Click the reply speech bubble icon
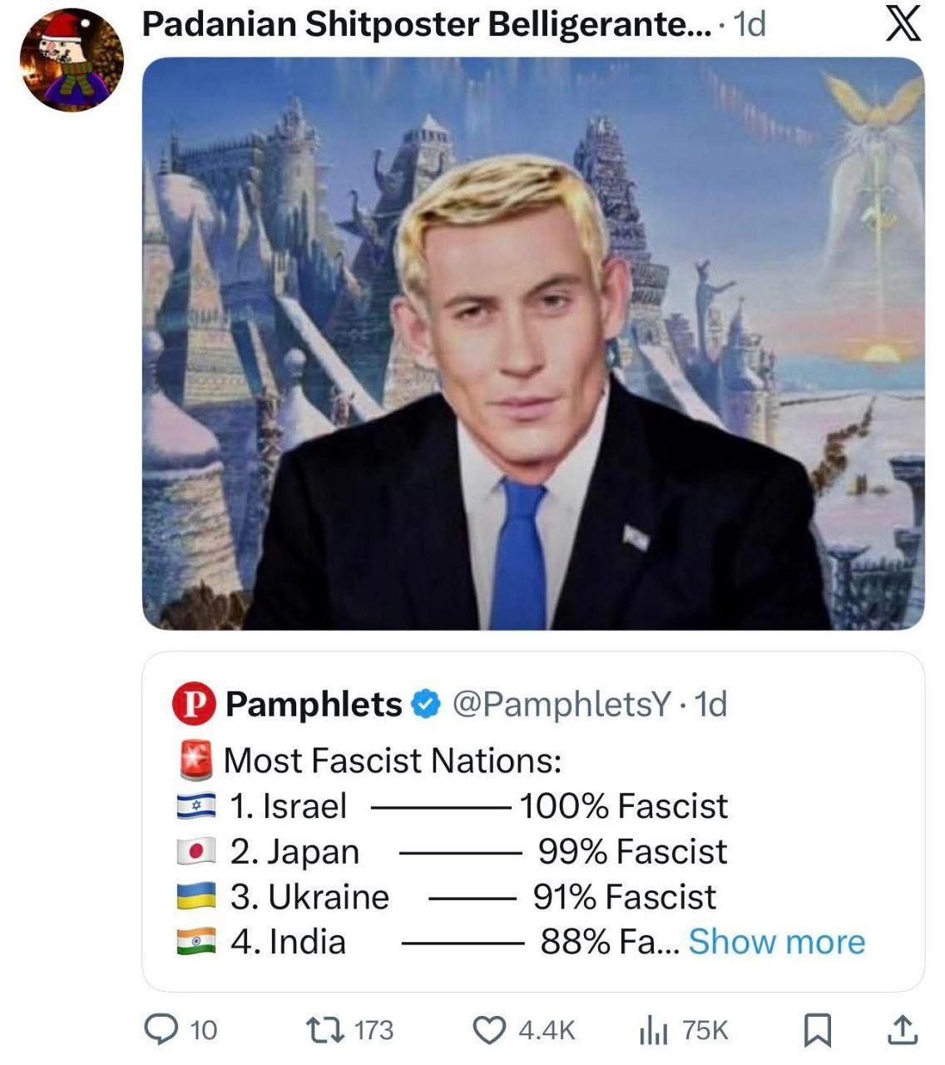 [158, 1030]
